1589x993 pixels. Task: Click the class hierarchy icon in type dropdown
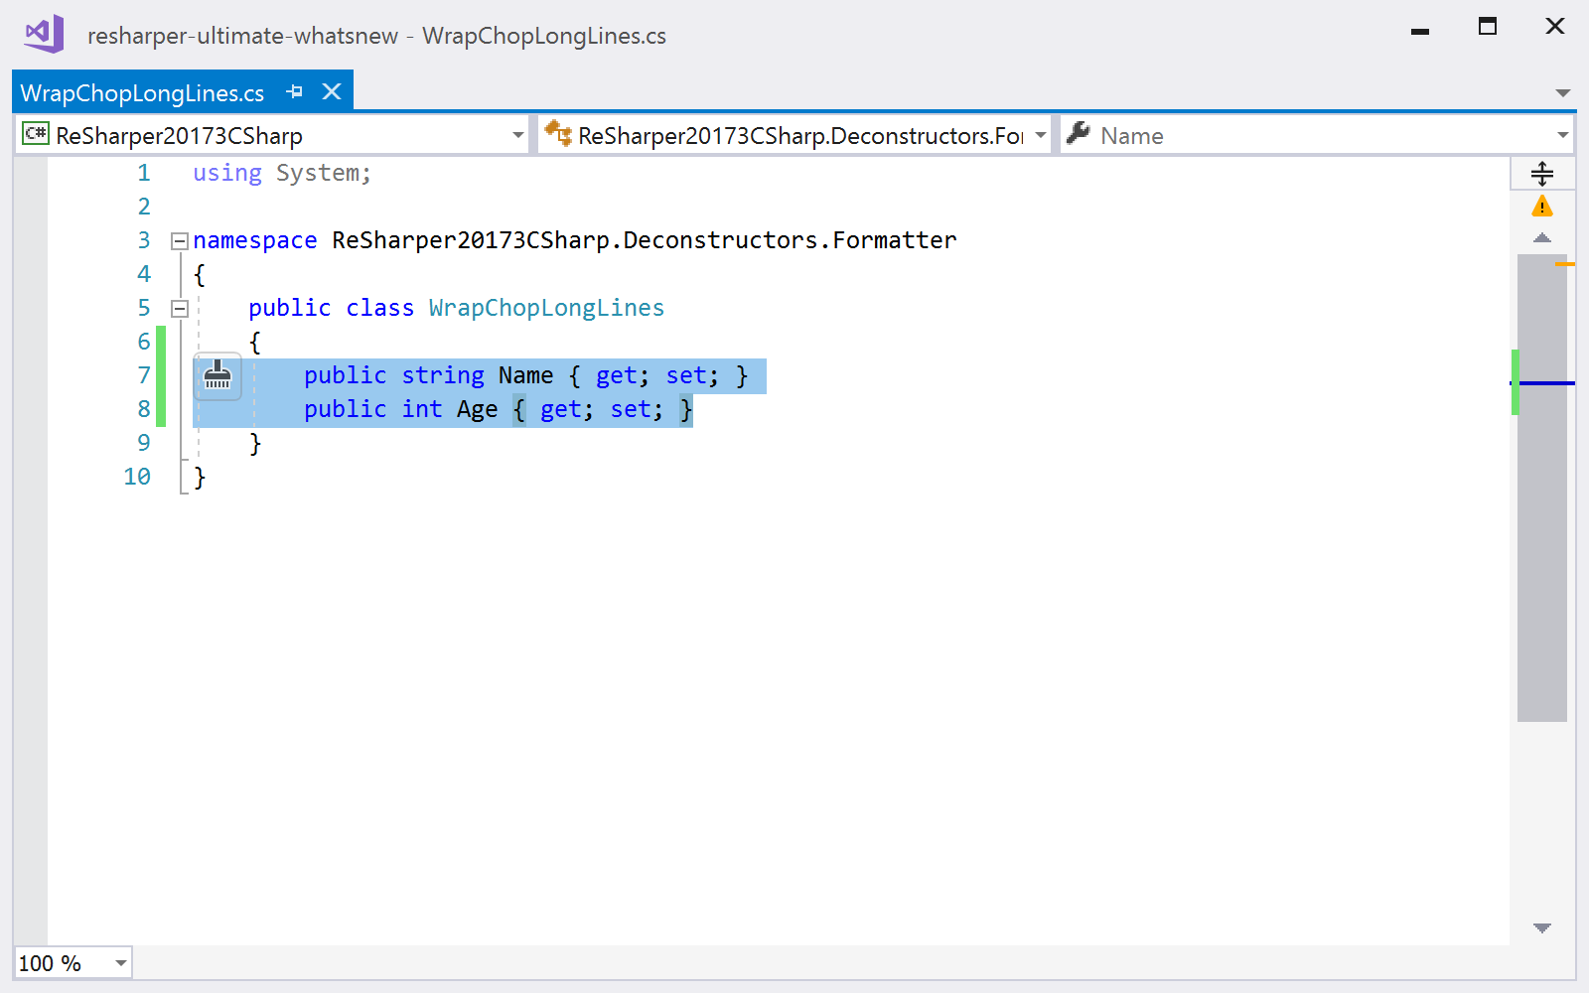coord(558,133)
